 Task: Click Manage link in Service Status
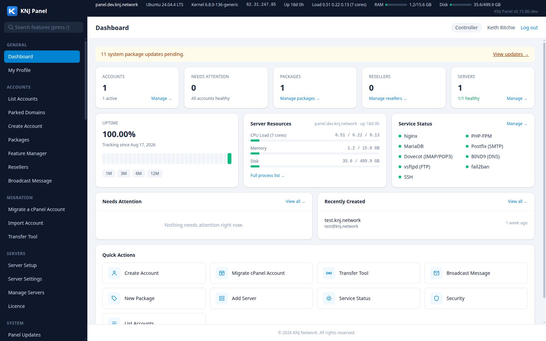[517, 124]
